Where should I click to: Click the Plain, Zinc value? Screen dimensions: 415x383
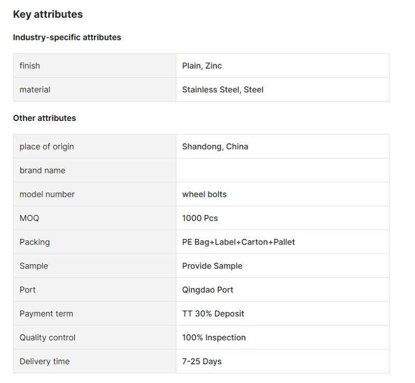click(202, 66)
